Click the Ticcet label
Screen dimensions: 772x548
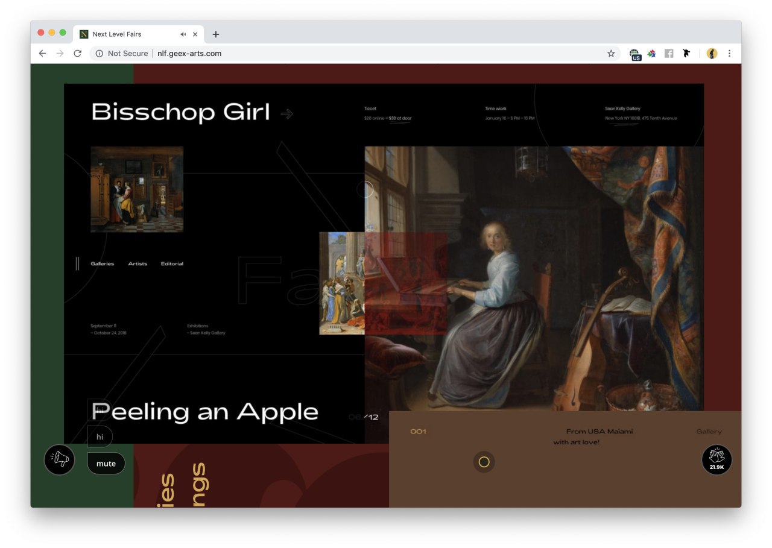coord(370,109)
